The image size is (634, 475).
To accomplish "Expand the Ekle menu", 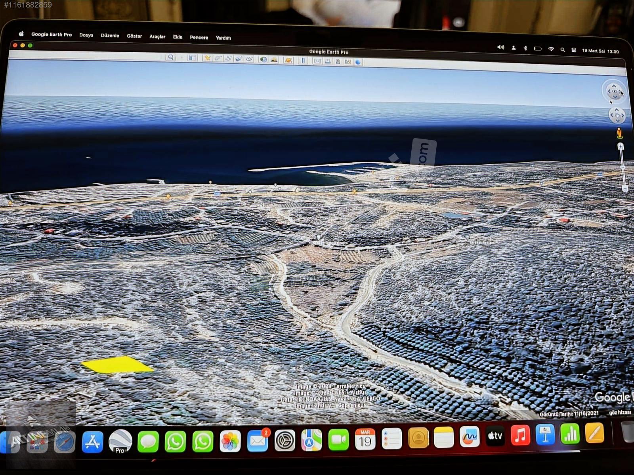I will 178,37.
